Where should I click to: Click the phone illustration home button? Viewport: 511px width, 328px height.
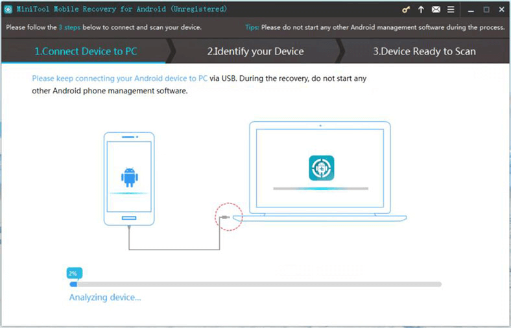tap(129, 218)
